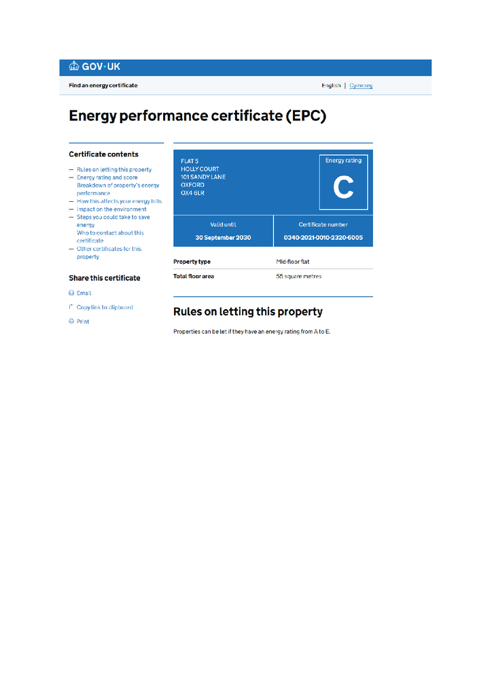This screenshot has height=696, width=492.
Task: Jump to Impact on the environment
Action: (111, 209)
